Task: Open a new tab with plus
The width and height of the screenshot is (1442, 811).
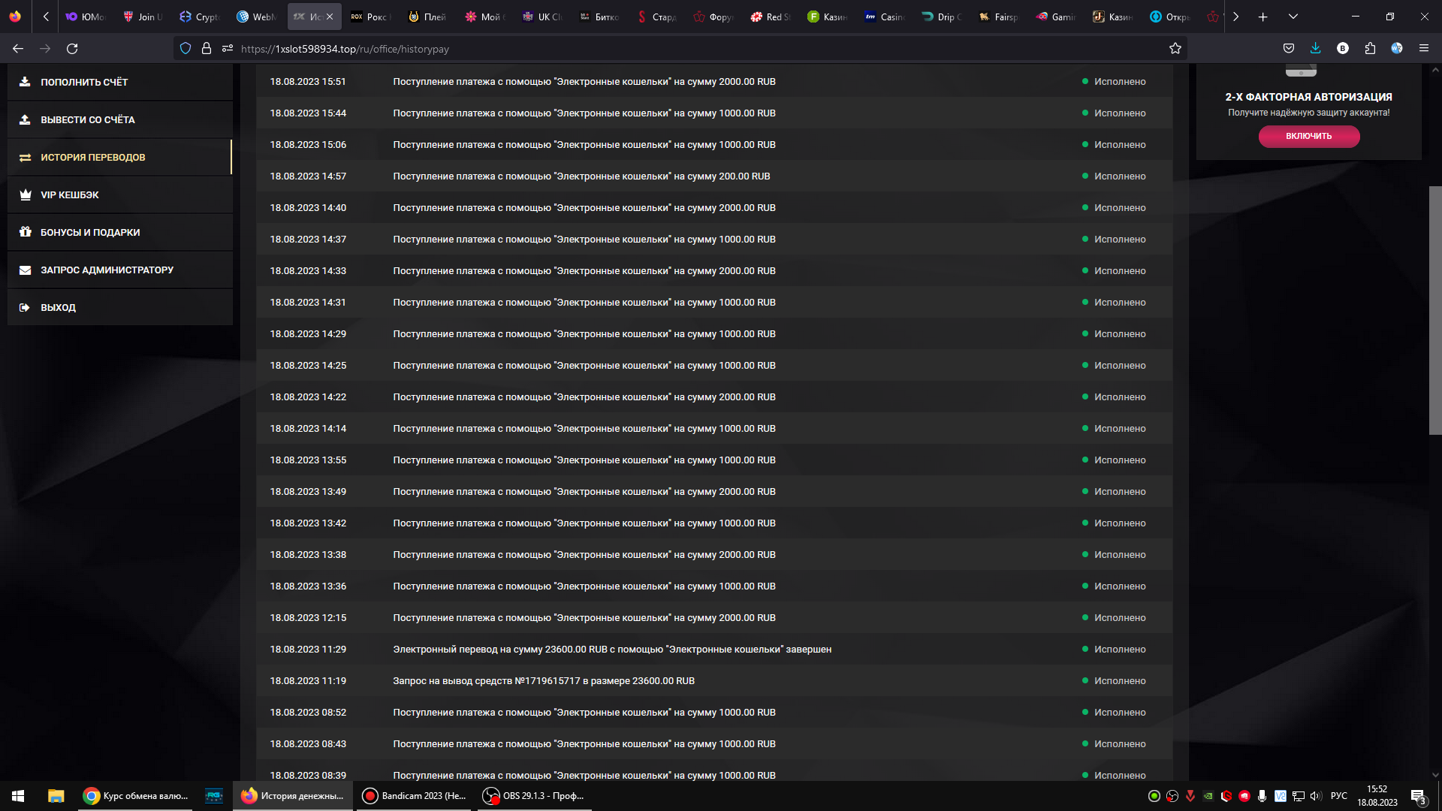Action: (x=1263, y=17)
